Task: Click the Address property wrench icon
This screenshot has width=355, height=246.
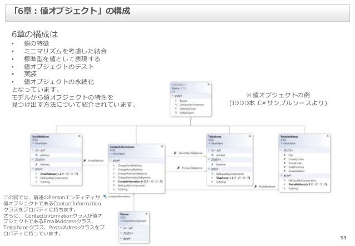Action: (x=37, y=164)
